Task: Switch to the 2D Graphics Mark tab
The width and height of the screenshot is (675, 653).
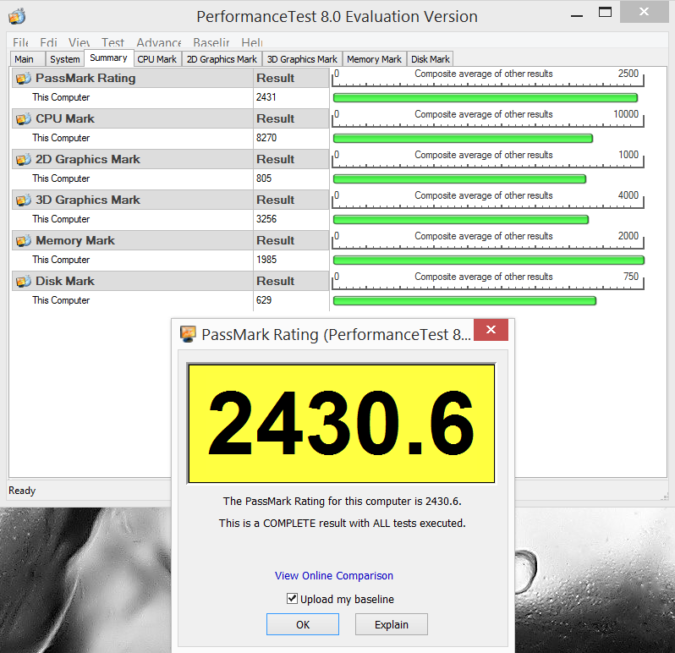Action: tap(222, 59)
